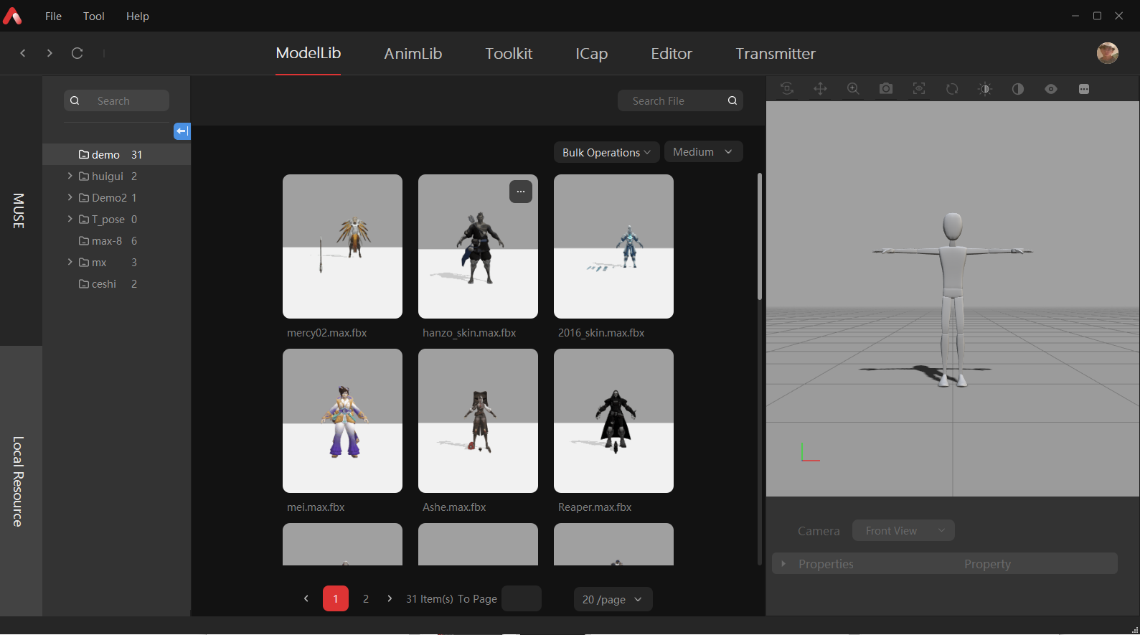This screenshot has width=1140, height=635.
Task: Select the demo folder
Action: point(116,154)
